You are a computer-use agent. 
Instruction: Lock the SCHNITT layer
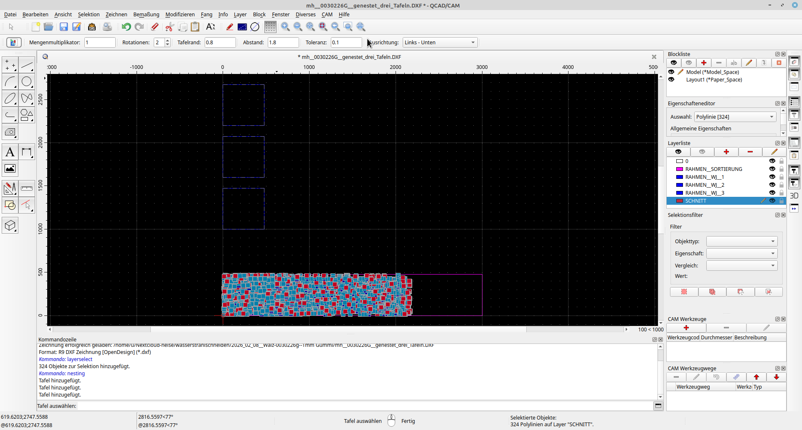point(782,201)
